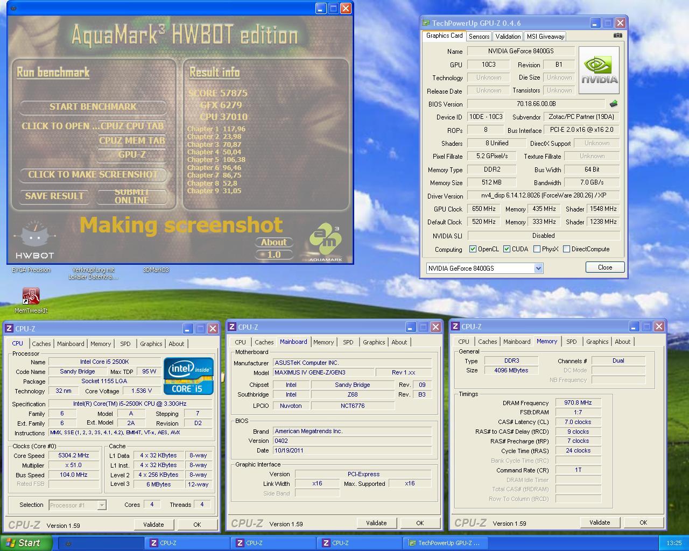
Task: Open the GPU-Z screenshot camera icon
Action: (x=617, y=36)
